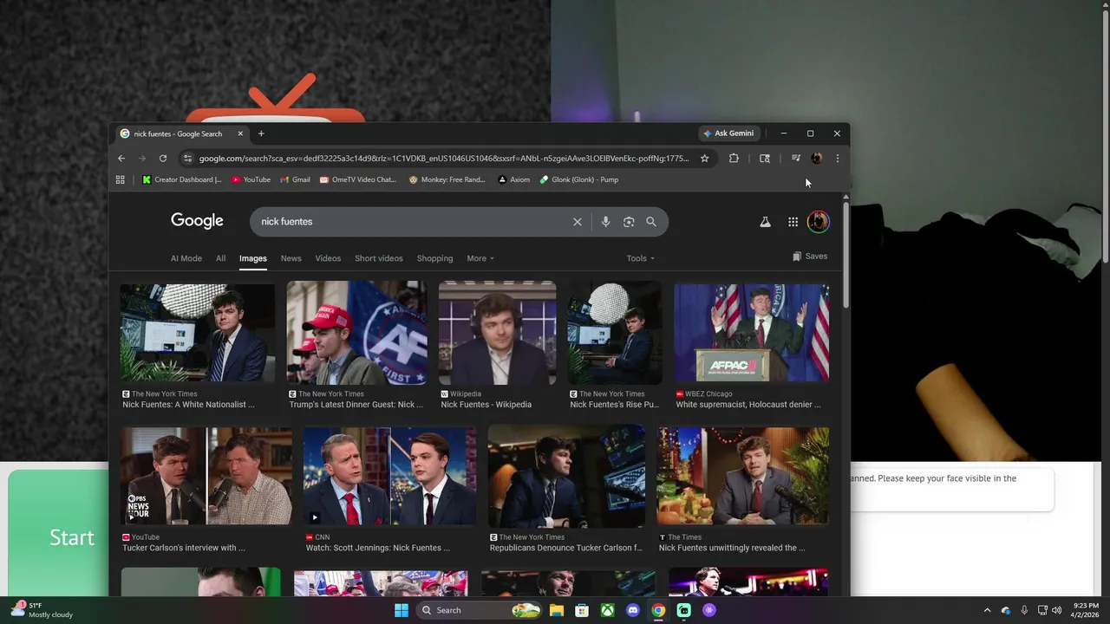Open the Chrome media controls icon

[x=795, y=159]
